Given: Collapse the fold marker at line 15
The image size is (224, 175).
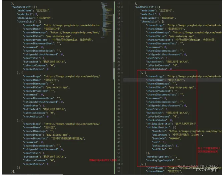Looking at the screenshot, I should click(x=122, y=22).
